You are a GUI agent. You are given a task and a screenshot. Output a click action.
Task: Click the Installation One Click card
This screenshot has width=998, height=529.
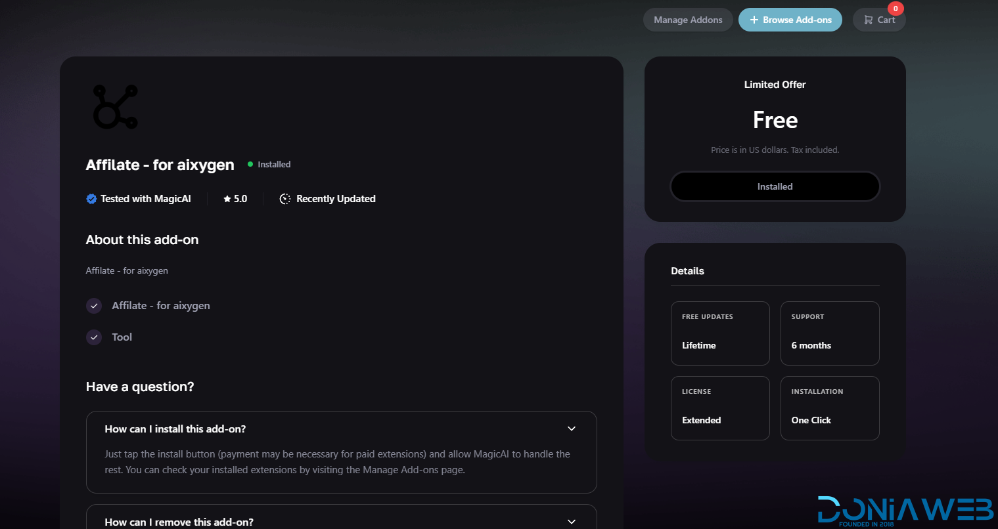coord(829,408)
